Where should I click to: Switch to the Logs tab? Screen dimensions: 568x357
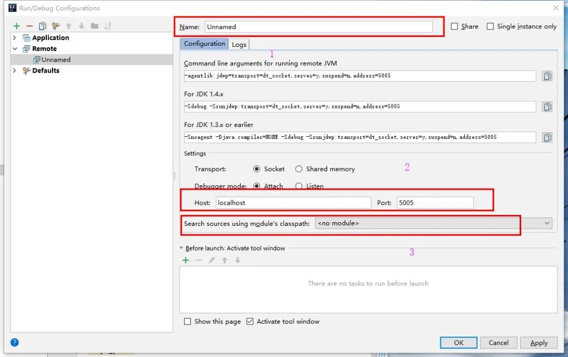239,44
